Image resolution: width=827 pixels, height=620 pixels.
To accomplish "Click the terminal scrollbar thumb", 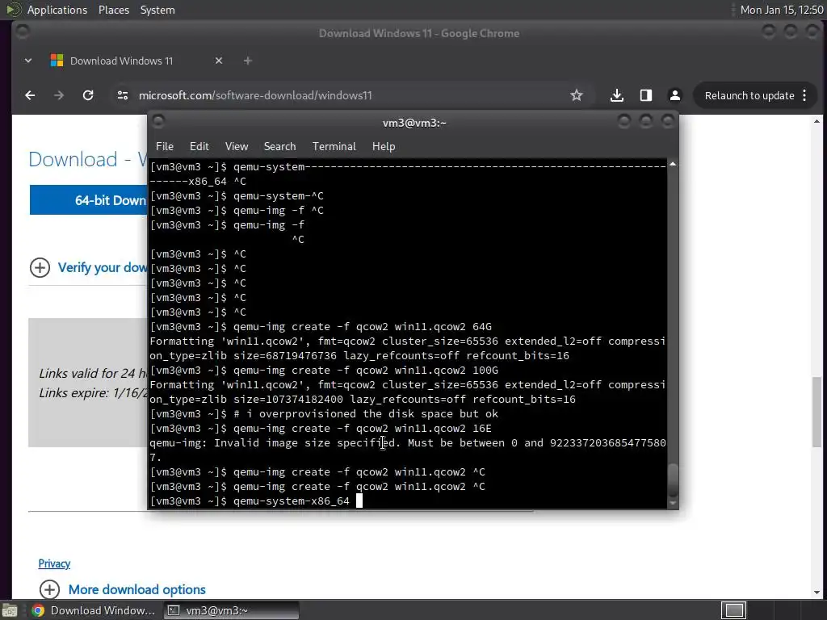I will (673, 480).
